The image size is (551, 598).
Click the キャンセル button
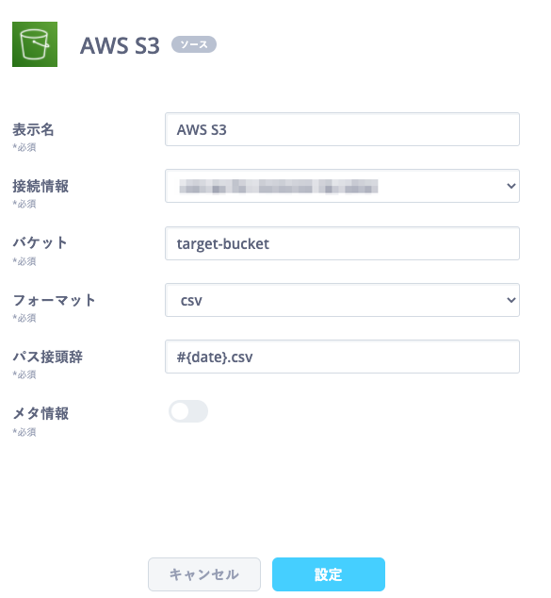[204, 574]
